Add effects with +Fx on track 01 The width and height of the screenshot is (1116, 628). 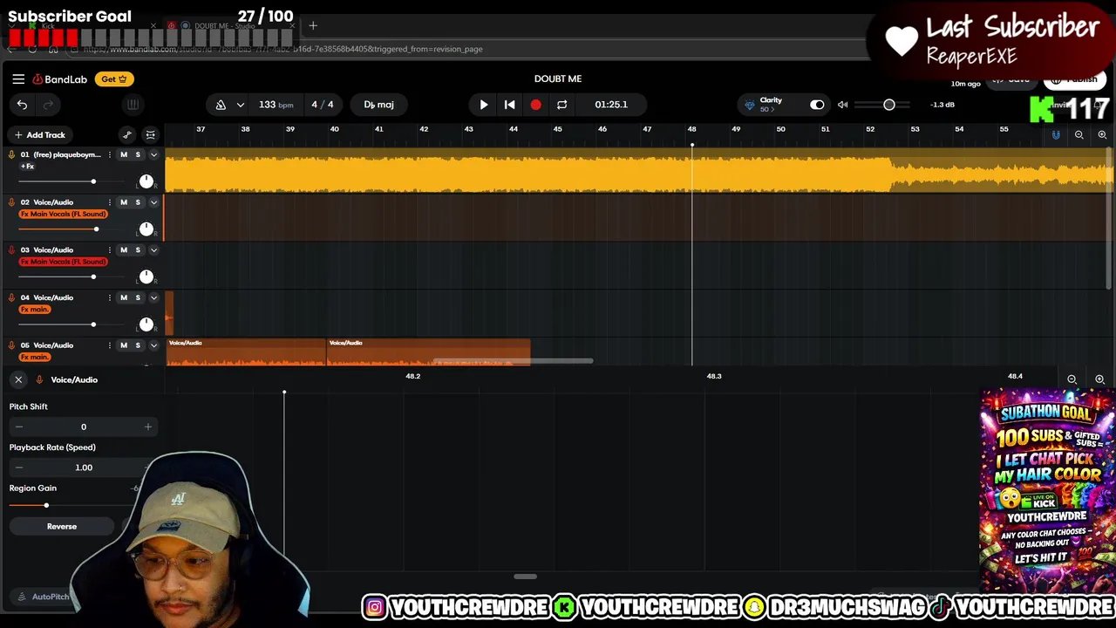coord(28,167)
